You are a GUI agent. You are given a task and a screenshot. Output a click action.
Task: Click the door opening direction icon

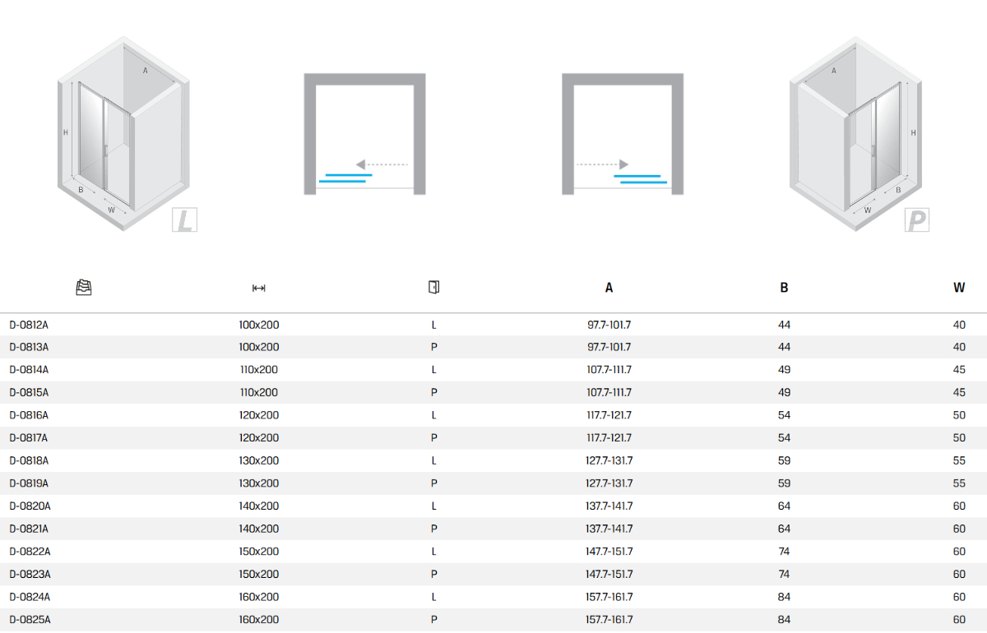[433, 287]
